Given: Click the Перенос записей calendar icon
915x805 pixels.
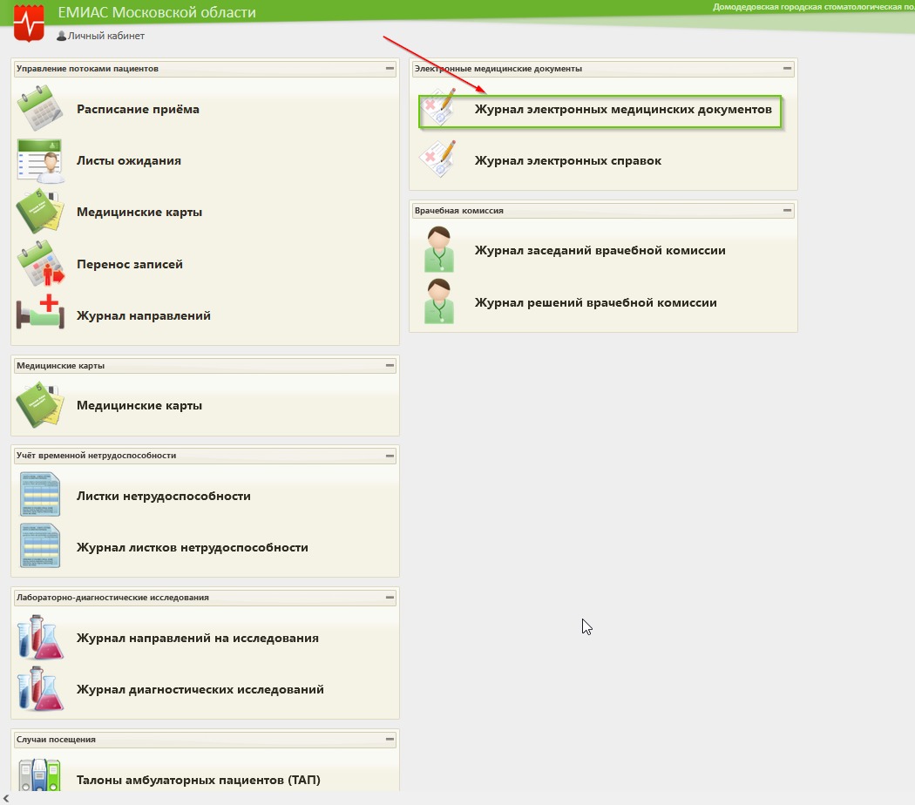Looking at the screenshot, I should tap(40, 264).
